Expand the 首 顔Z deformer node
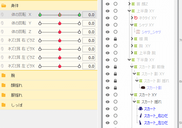The height and width of the screenshot is (128, 182). 129,4
